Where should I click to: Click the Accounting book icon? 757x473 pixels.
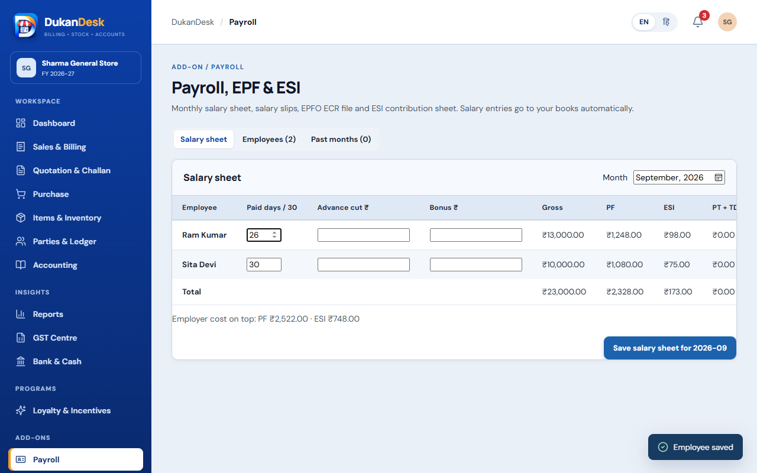click(x=21, y=265)
